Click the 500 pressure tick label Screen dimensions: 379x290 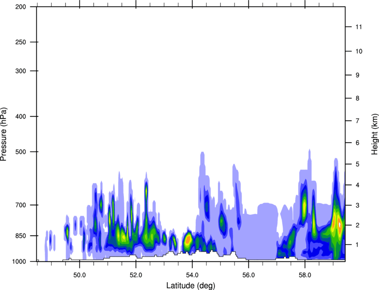[21, 152]
